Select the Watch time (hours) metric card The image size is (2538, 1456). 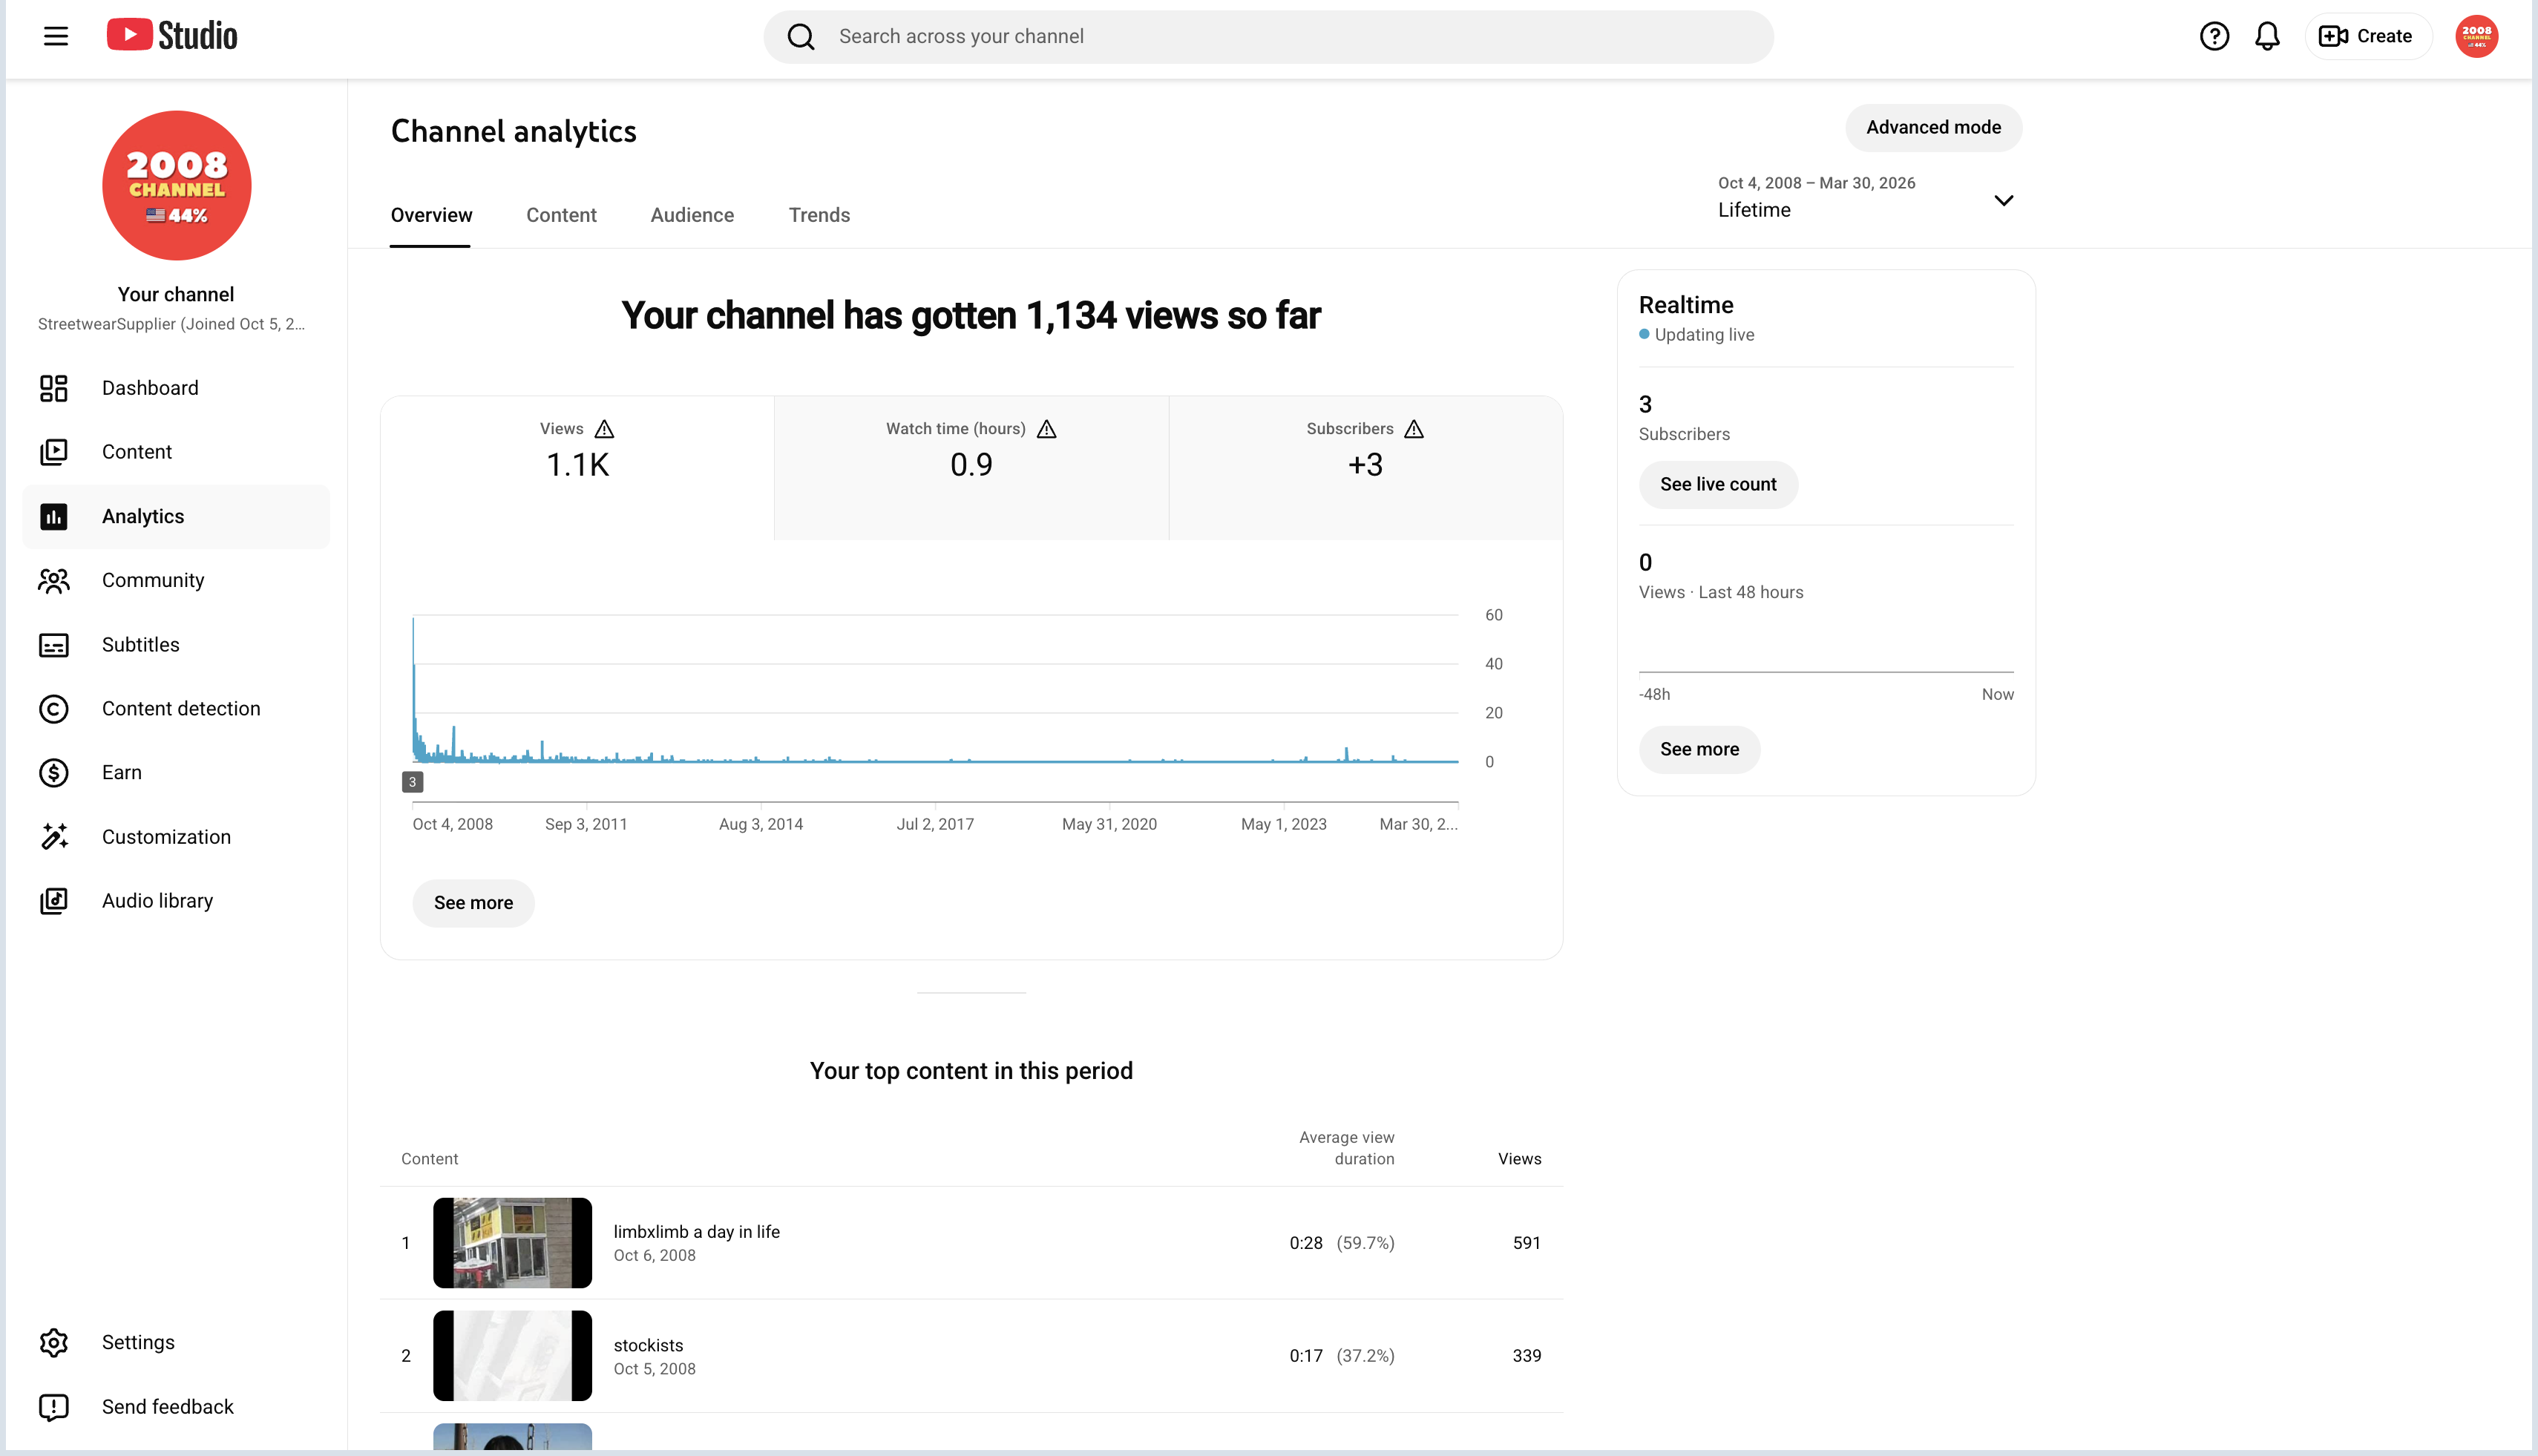click(x=971, y=468)
